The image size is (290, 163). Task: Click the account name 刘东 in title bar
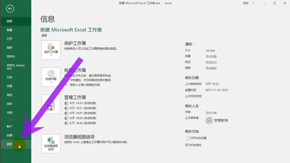(x=246, y=3)
